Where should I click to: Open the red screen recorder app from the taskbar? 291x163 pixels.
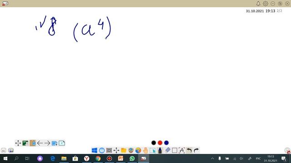(x=109, y=158)
